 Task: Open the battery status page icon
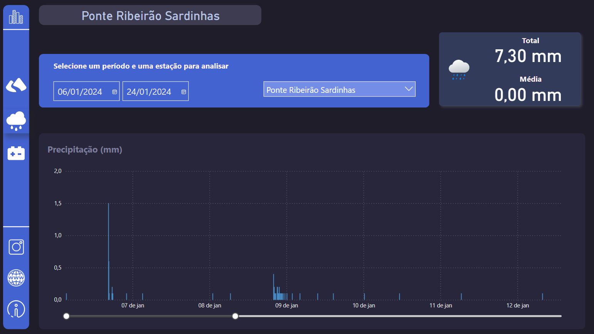(16, 153)
